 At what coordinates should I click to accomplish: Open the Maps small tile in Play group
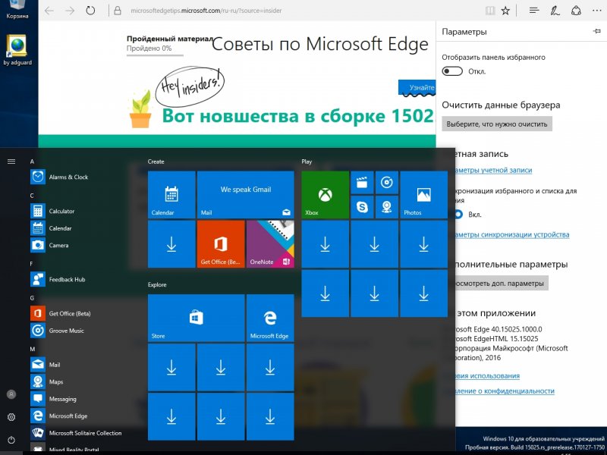[x=387, y=207]
